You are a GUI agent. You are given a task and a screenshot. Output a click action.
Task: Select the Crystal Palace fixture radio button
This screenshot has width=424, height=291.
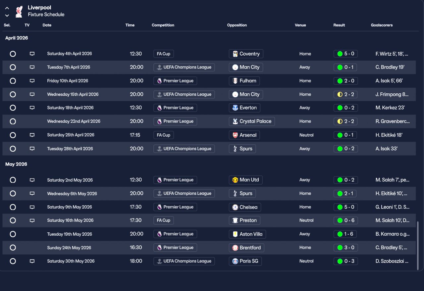tap(13, 121)
